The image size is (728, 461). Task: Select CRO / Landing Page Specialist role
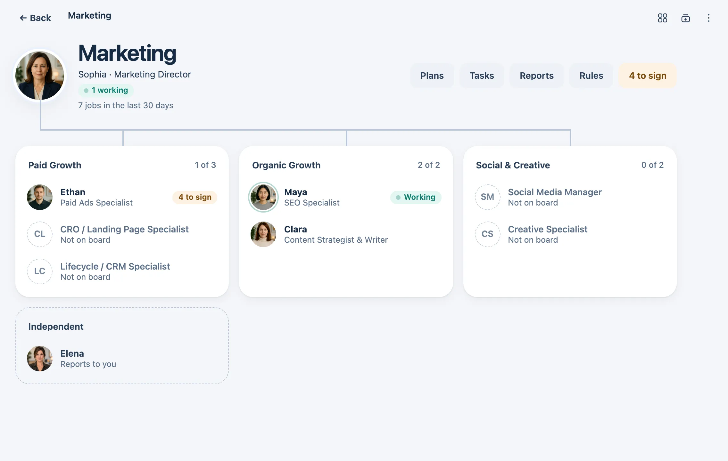pos(122,234)
